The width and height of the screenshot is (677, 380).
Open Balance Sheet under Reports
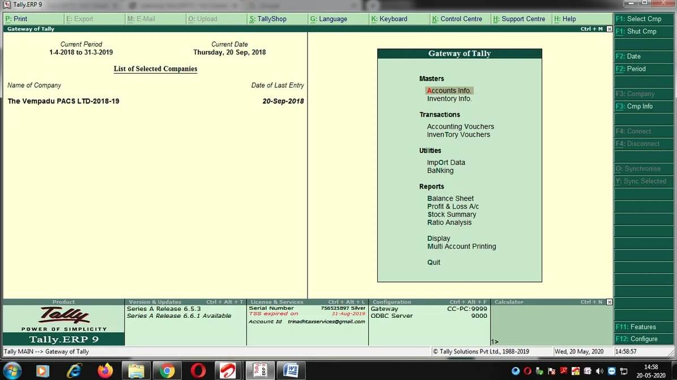coord(450,198)
